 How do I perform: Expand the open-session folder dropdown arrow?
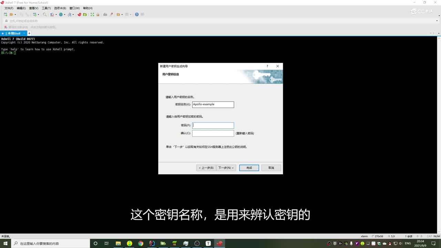(x=15, y=14)
